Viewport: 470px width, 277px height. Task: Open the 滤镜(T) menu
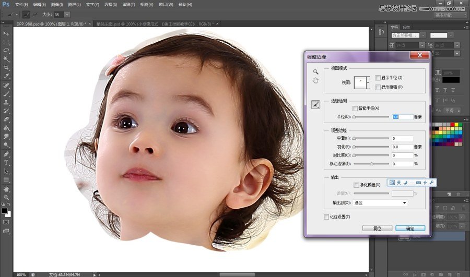point(128,5)
